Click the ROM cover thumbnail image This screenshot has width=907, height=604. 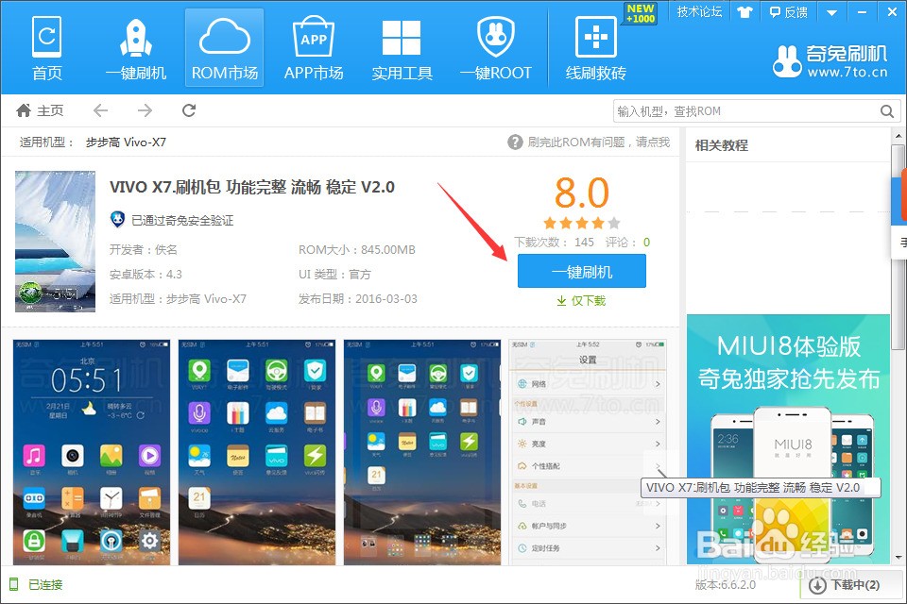(x=56, y=241)
